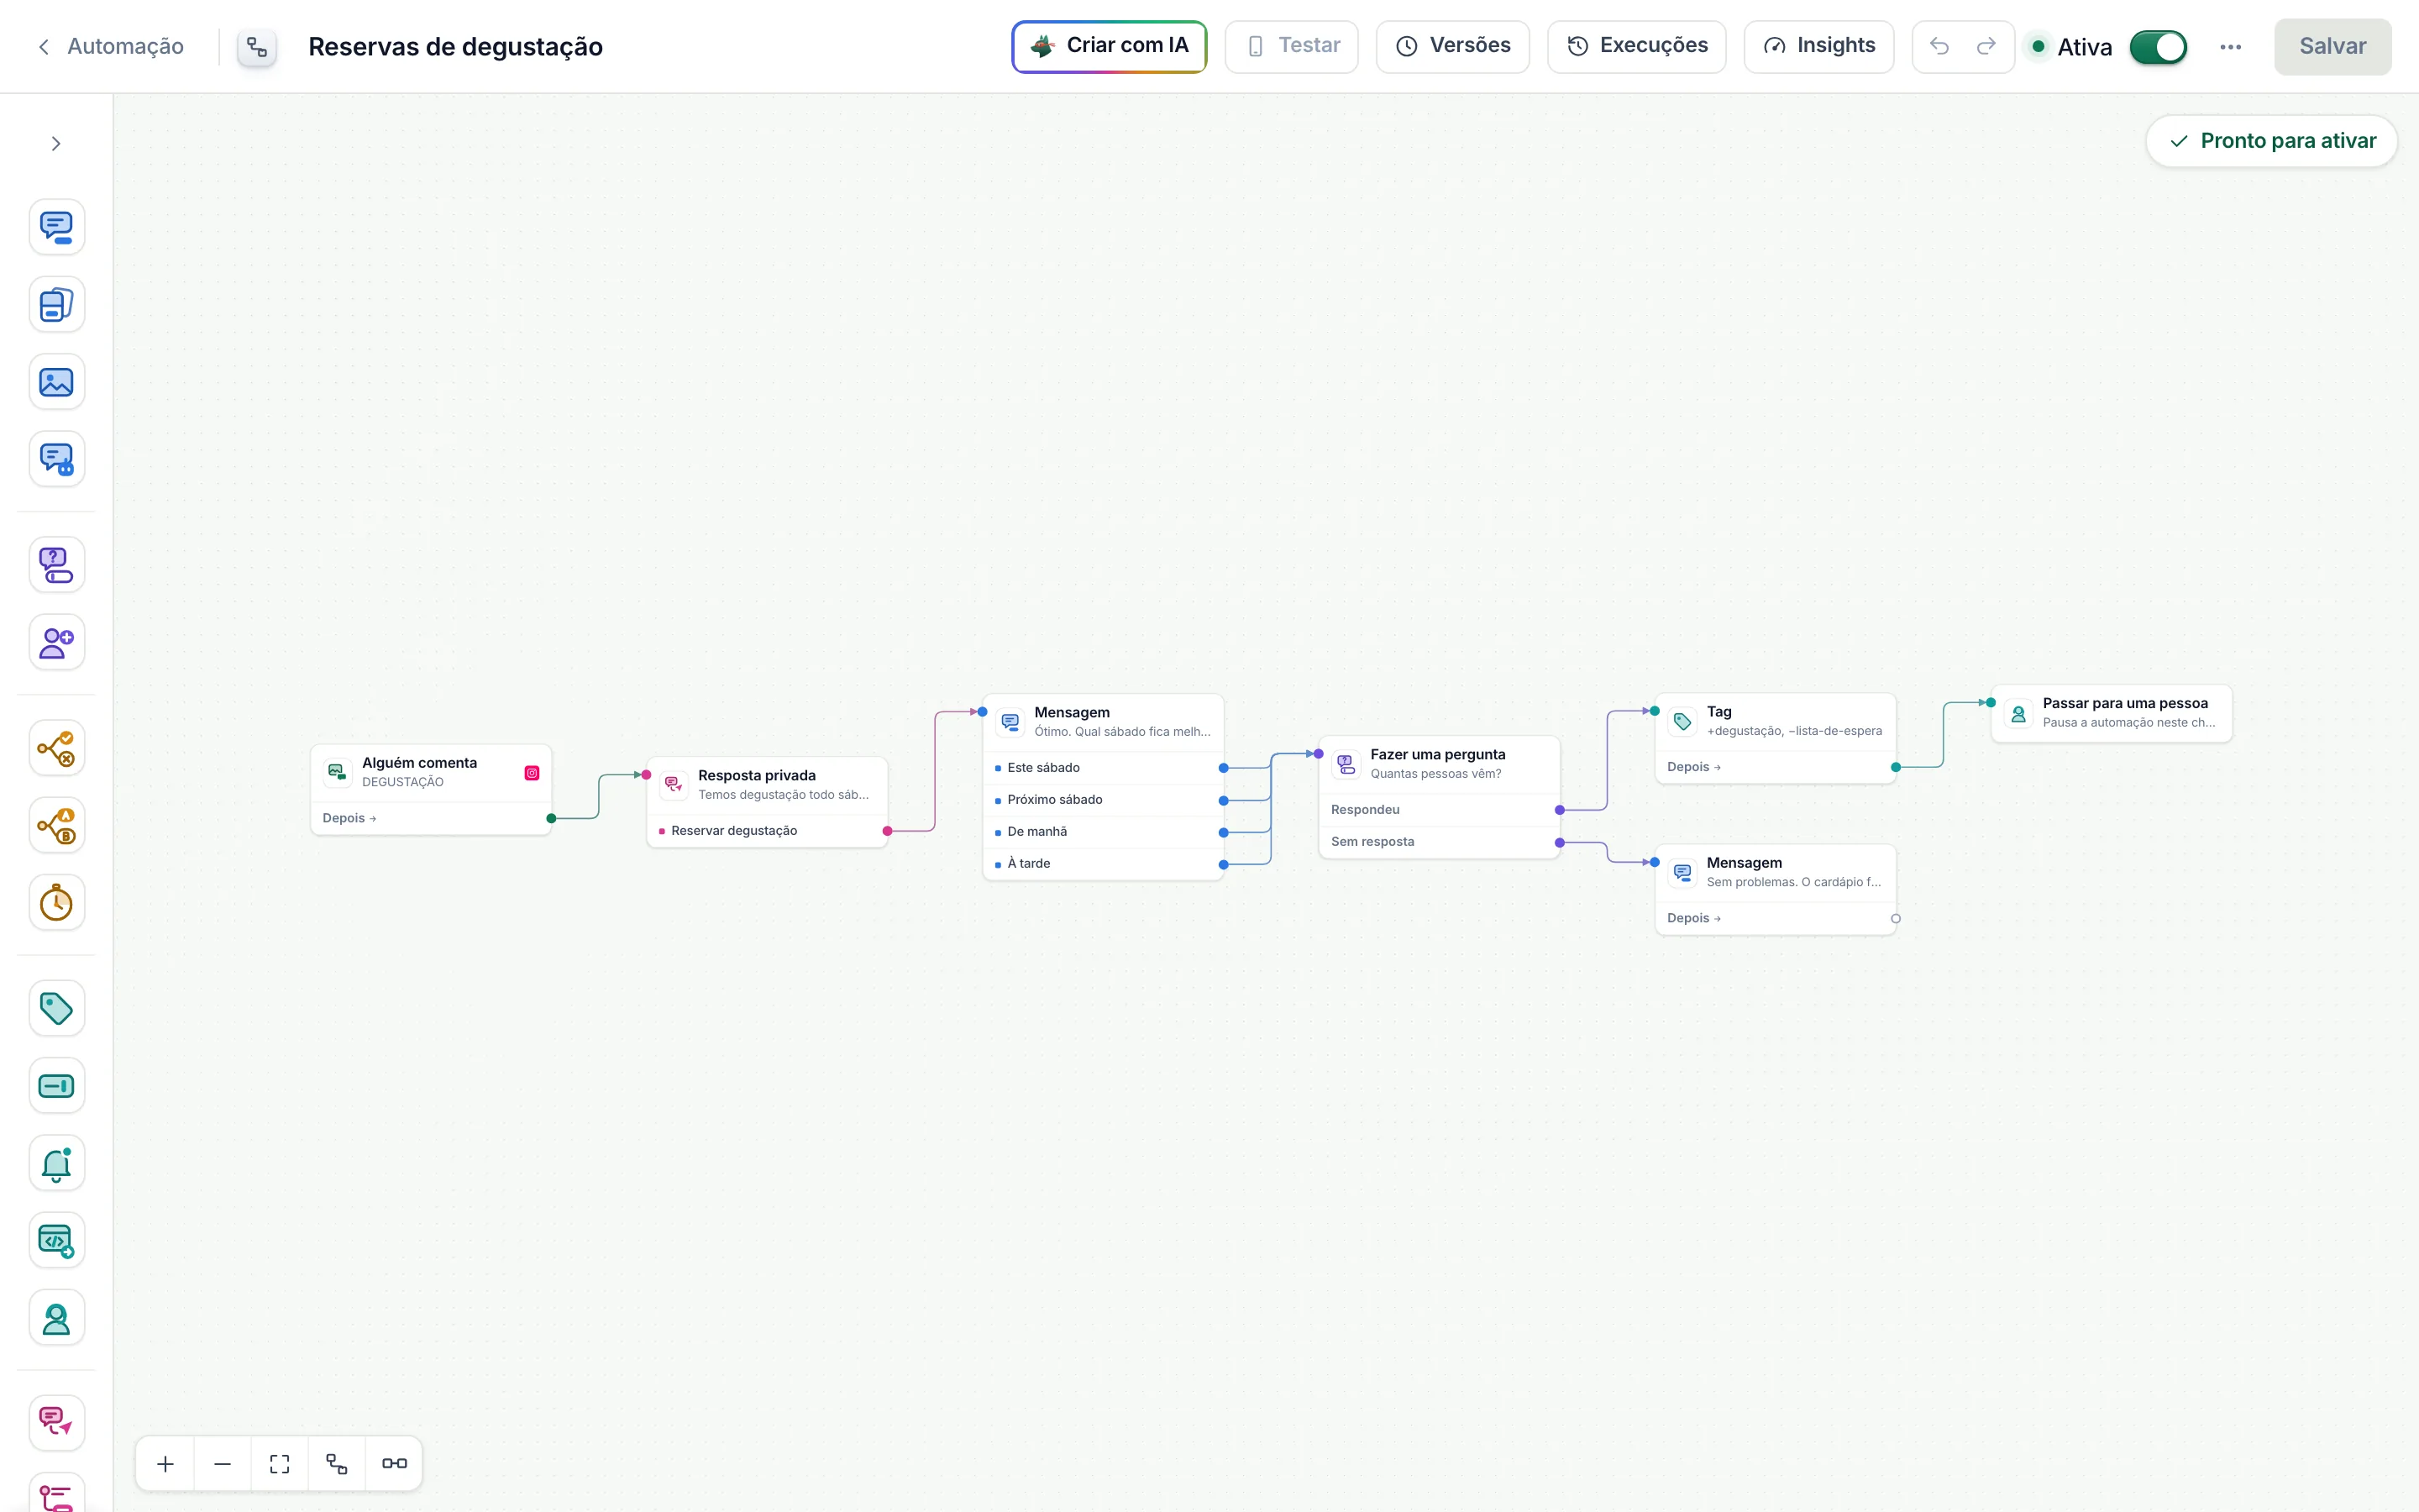The height and width of the screenshot is (1512, 2419).
Task: Select the Passar para uma pessoa node
Action: click(2111, 713)
